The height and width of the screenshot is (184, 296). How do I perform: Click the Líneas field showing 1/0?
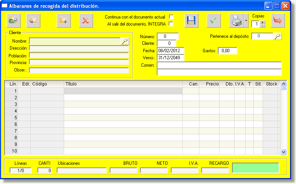tap(21, 170)
